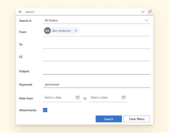Screen dimensions: 169x133
Task: Click the back arrow in search bar
Action: (x=21, y=12)
